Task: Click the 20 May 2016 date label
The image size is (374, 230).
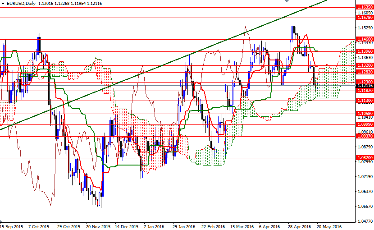Action: point(329,226)
